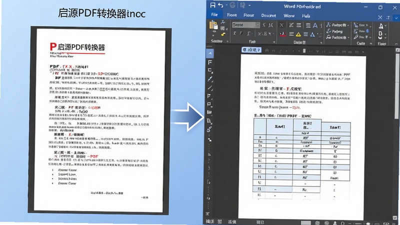Expand the font name dropdown arrow
The height and width of the screenshot is (225, 400).
258,25
